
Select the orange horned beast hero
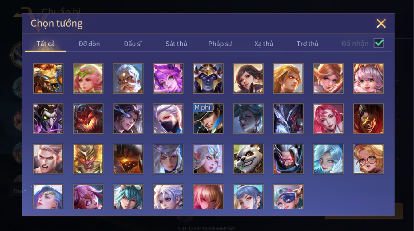pos(48,78)
